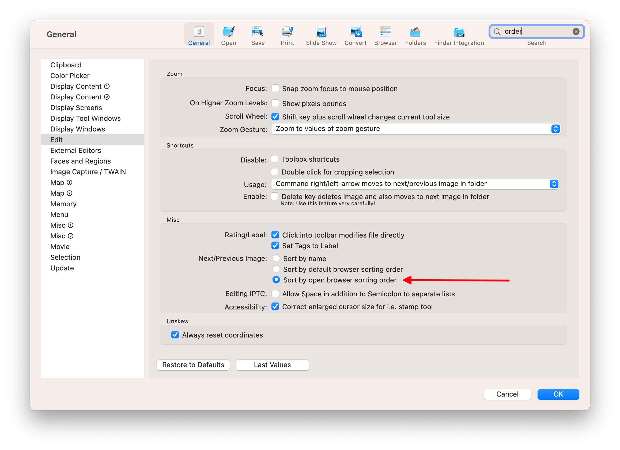Enable Allow Space in addition to Semicolon
Screen dimensions: 620x450
click(x=275, y=293)
